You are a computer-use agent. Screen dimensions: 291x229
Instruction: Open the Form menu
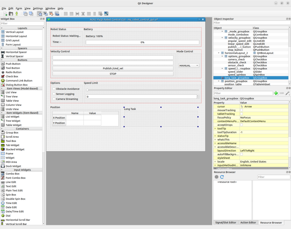pos(19,8)
